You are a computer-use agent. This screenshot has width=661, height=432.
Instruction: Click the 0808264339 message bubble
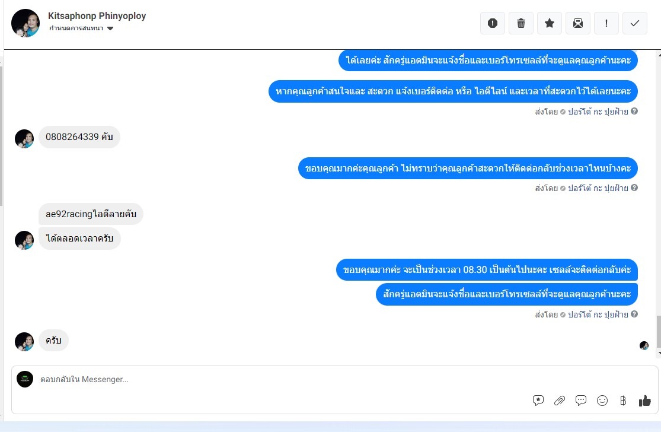[x=79, y=137]
